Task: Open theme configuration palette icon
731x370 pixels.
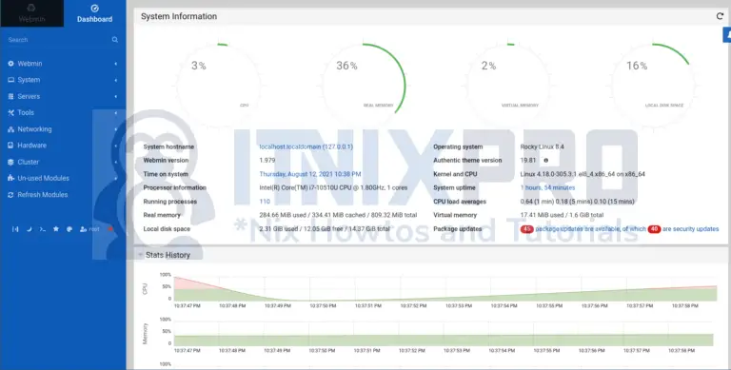Action: (x=69, y=229)
